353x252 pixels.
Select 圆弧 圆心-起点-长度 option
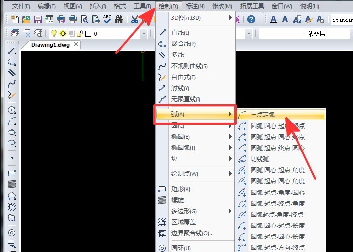281,225
